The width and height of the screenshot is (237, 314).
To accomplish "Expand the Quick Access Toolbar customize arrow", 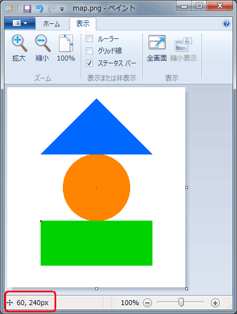I will point(62,9).
